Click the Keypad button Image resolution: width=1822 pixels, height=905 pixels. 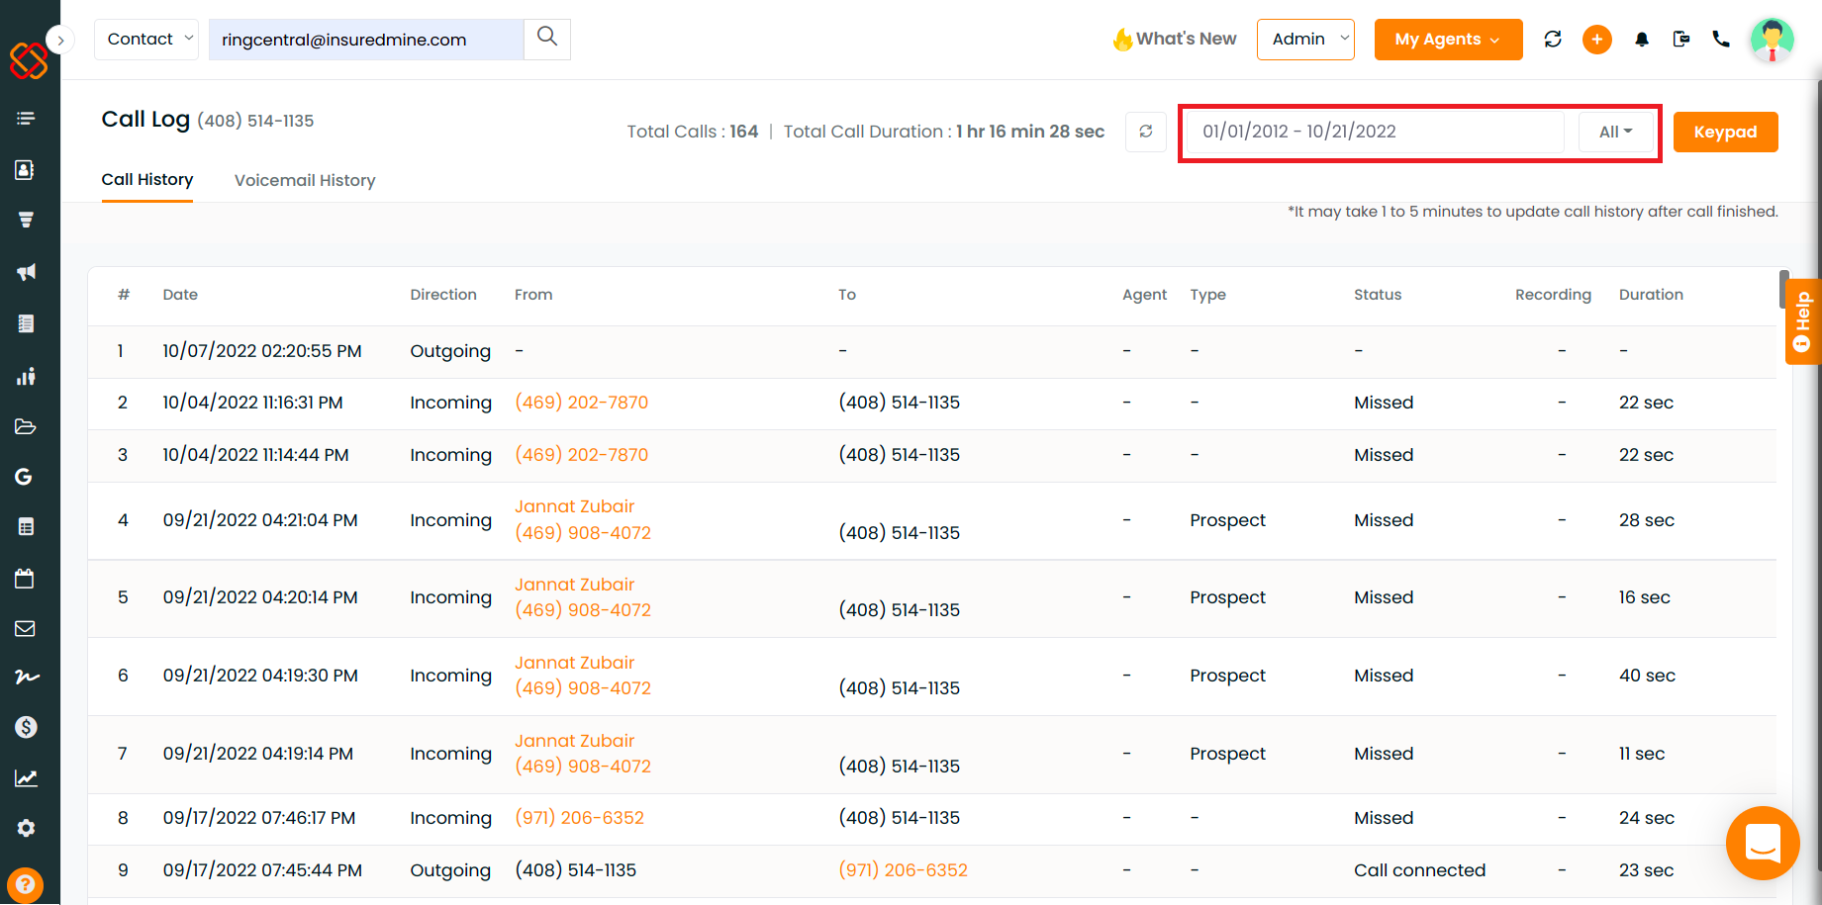tap(1725, 132)
